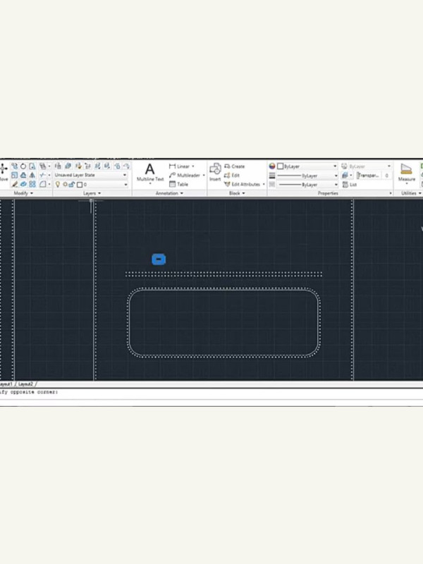Open the Insert block tool
The width and height of the screenshot is (423, 564).
(x=215, y=173)
